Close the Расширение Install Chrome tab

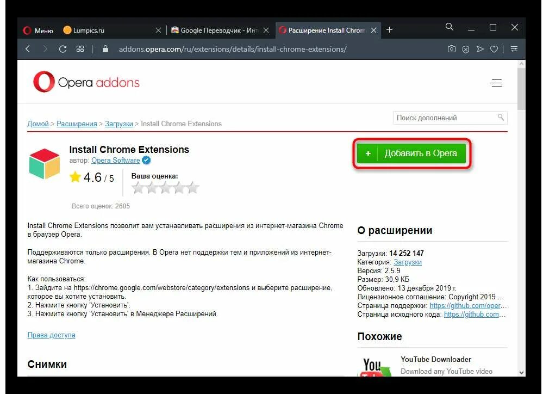pos(373,30)
